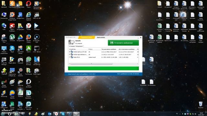Image resolution: width=207 pixels, height=116 pixels.
Task: Open Yandex browser from the taskbar
Action: point(56,114)
